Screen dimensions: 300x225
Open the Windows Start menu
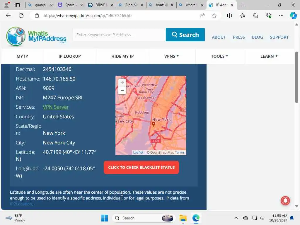[105, 218]
